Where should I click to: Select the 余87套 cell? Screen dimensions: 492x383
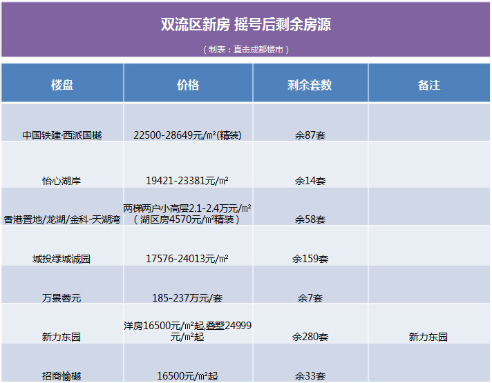310,135
